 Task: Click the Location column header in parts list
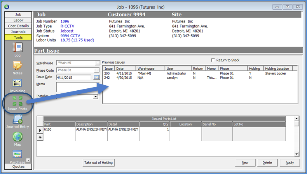tap(186, 124)
